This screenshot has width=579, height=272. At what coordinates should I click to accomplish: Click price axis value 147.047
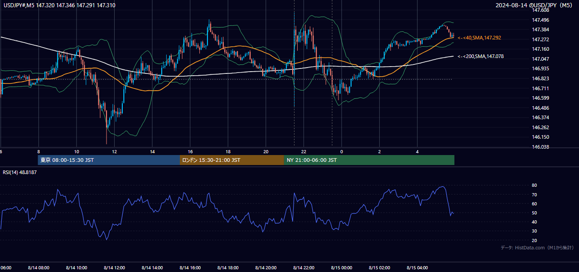coord(540,59)
